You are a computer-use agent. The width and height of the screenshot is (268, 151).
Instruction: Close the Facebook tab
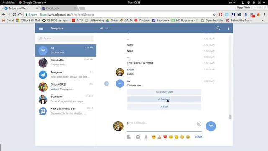tap(75, 8)
